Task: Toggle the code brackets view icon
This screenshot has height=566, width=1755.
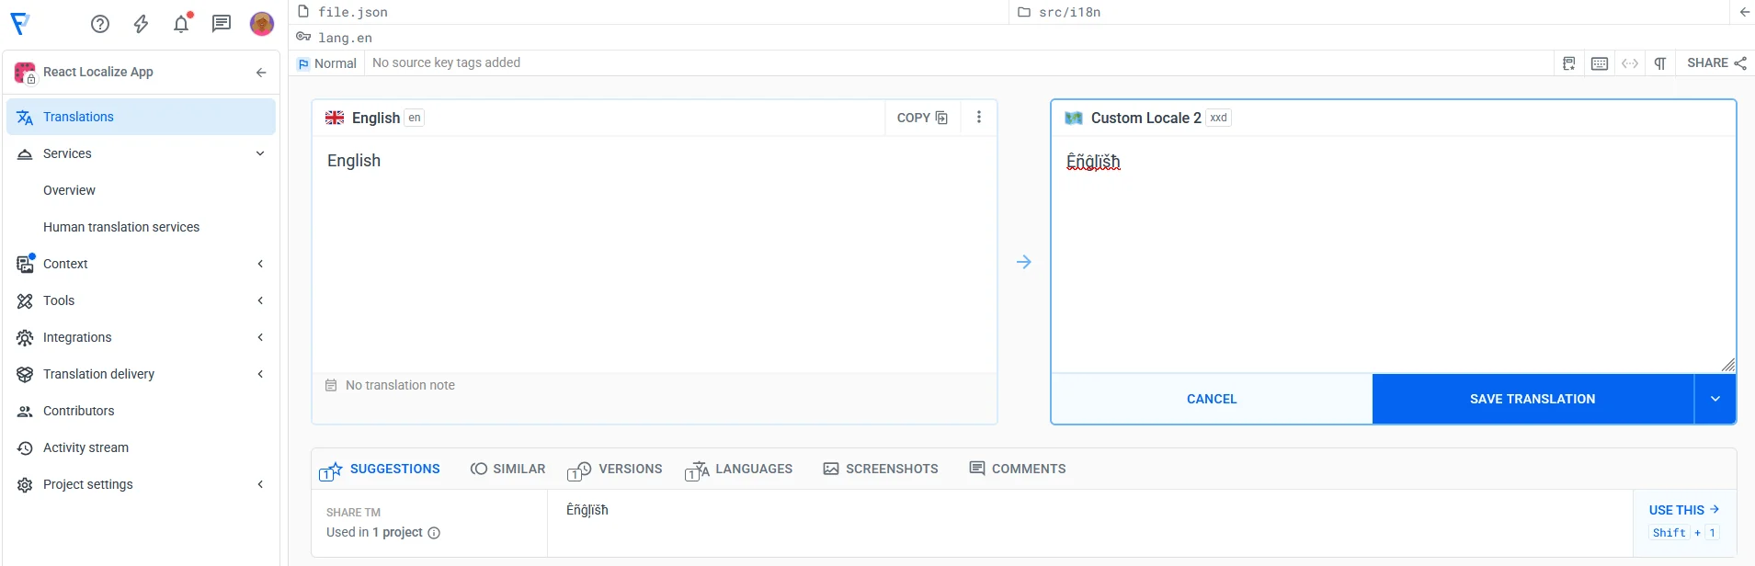Action: (1630, 63)
